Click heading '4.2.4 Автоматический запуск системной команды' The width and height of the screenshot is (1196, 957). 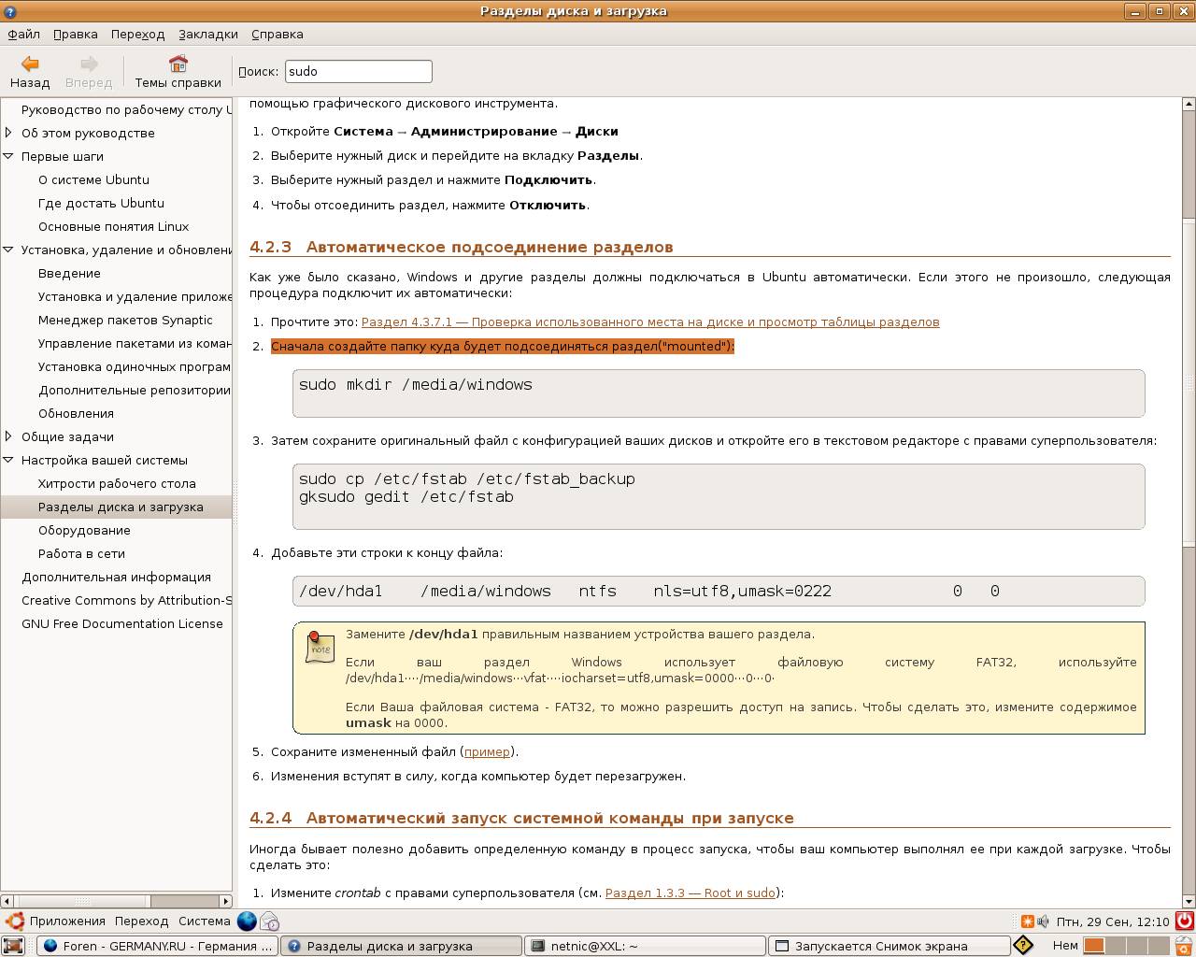point(521,818)
